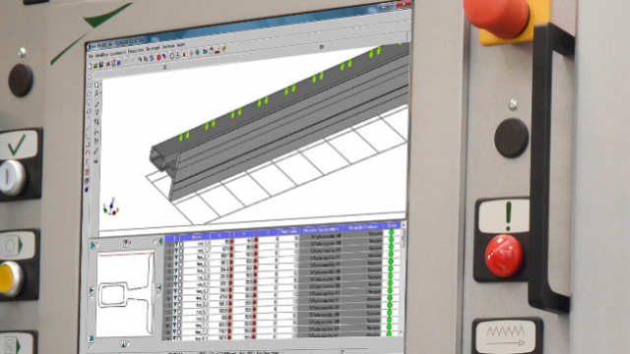Image resolution: width=630 pixels, height=354 pixels.
Task: Click the New document toolbar icon
Action: [90, 66]
